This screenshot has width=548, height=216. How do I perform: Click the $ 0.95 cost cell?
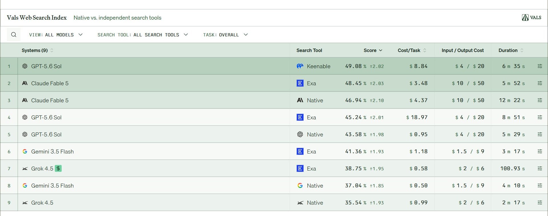[418, 134]
